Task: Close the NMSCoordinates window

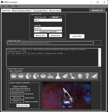Action: pos(104,2)
